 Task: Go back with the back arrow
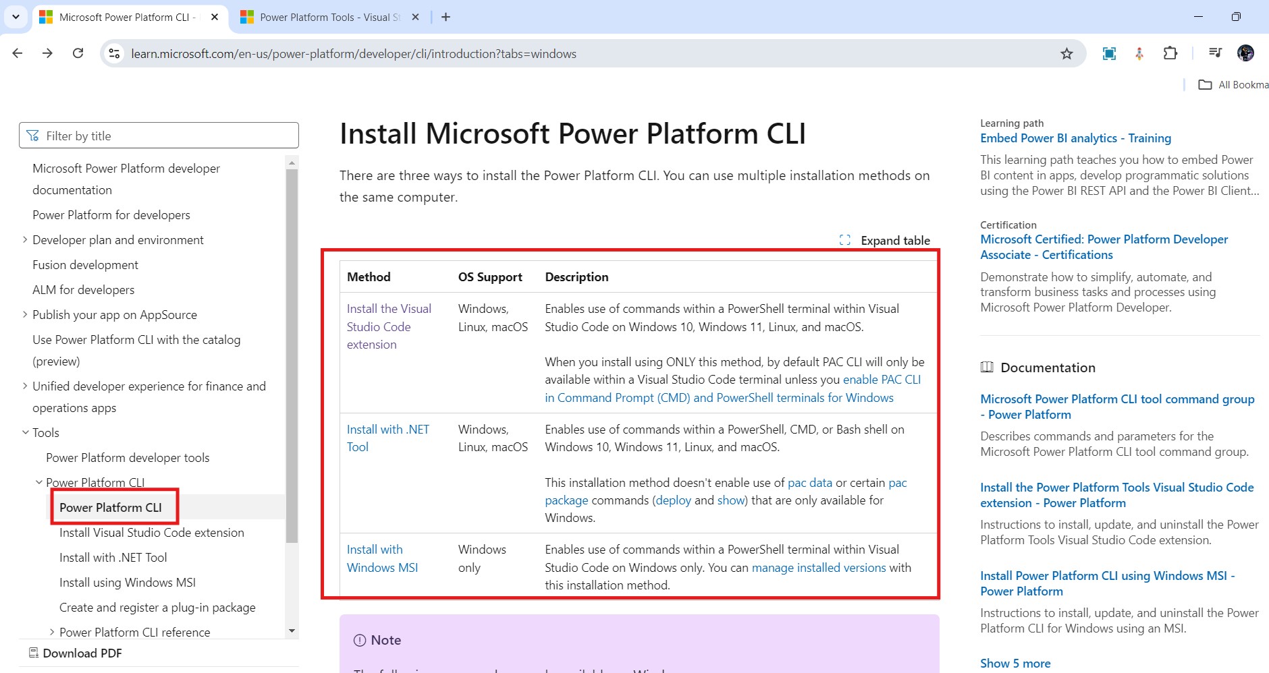(x=18, y=53)
